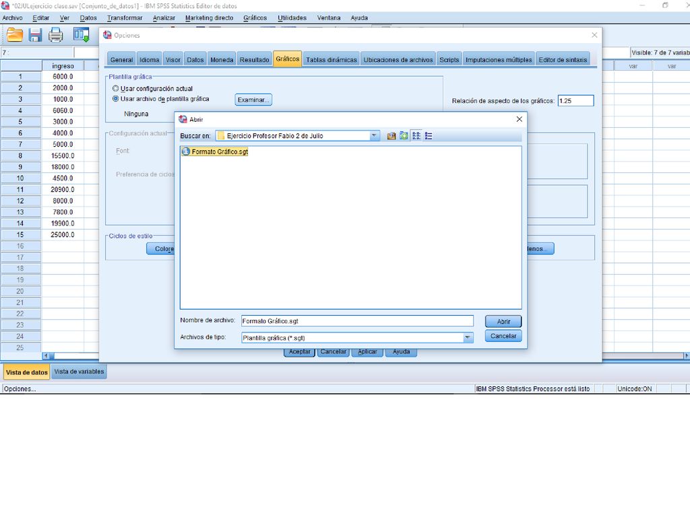
Task: Select row header number 8
Action: pos(21,156)
